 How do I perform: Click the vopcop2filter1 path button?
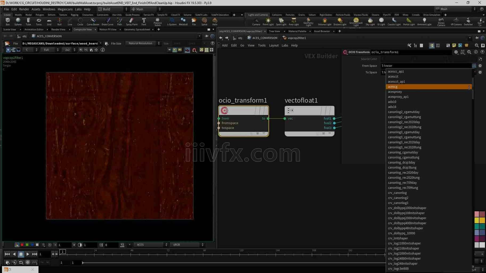pos(294,38)
